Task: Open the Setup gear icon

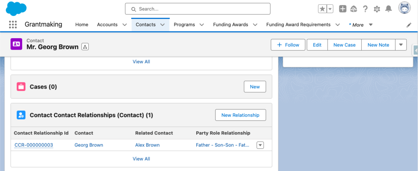Action: (377, 9)
